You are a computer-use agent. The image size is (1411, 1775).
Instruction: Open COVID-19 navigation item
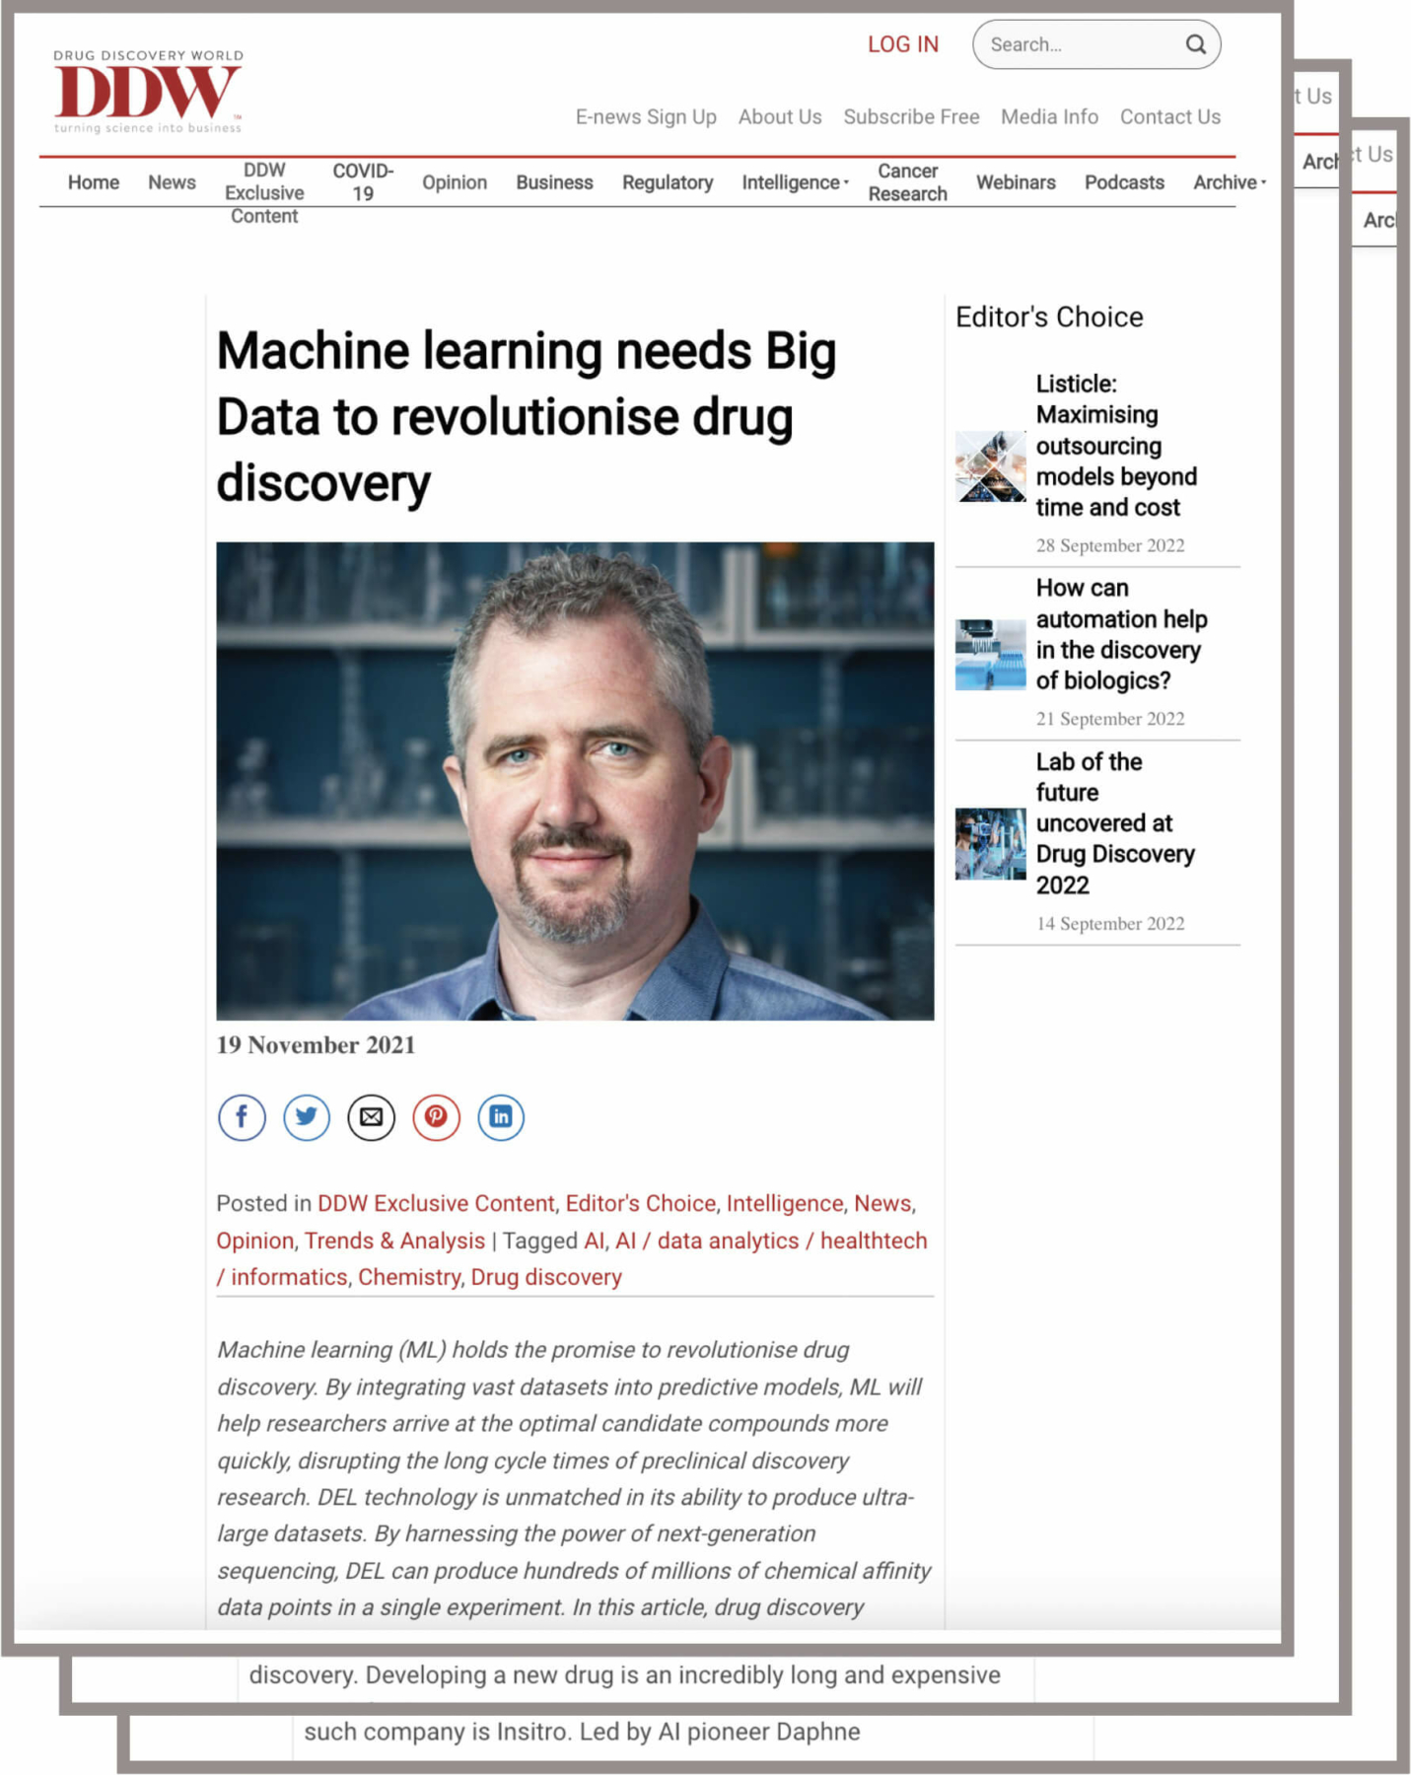coord(363,182)
